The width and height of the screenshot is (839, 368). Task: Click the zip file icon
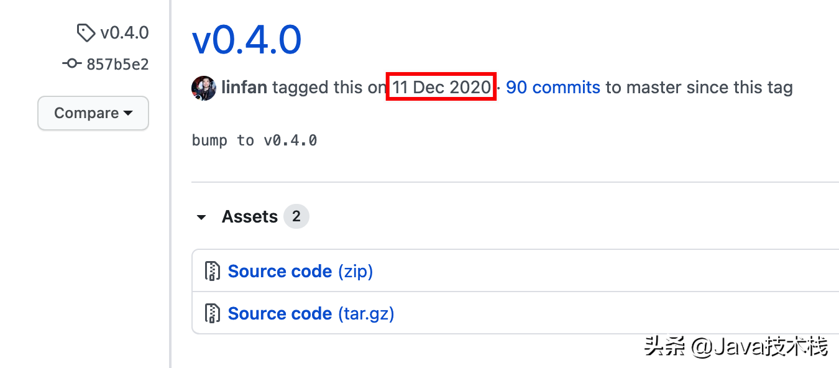213,272
